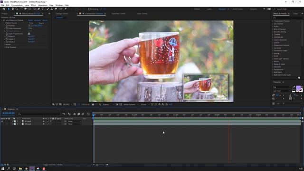Toggle the Position stopwatch
The width and height of the screenshot is (304, 171).
(7, 26)
